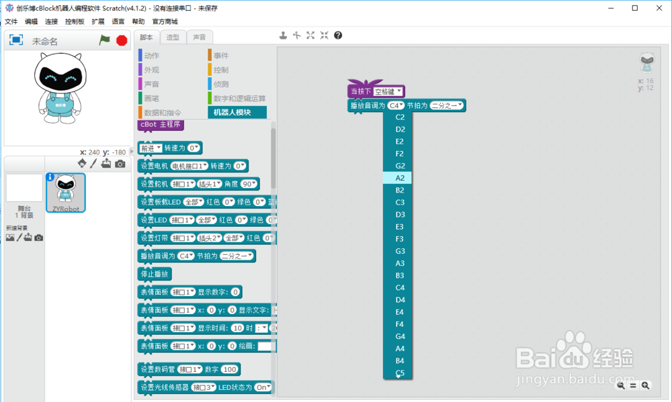The image size is (672, 402).
Task: Click the grow sprite tool
Action: tap(310, 35)
